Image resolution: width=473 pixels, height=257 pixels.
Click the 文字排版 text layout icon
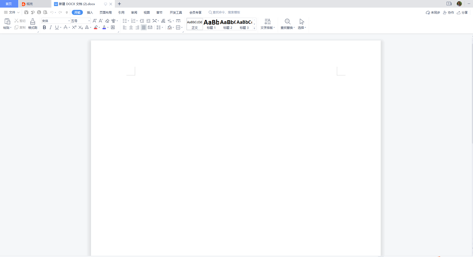pos(268,22)
